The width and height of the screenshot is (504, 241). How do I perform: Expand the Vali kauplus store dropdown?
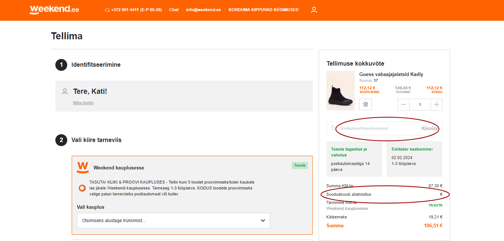pos(173,221)
